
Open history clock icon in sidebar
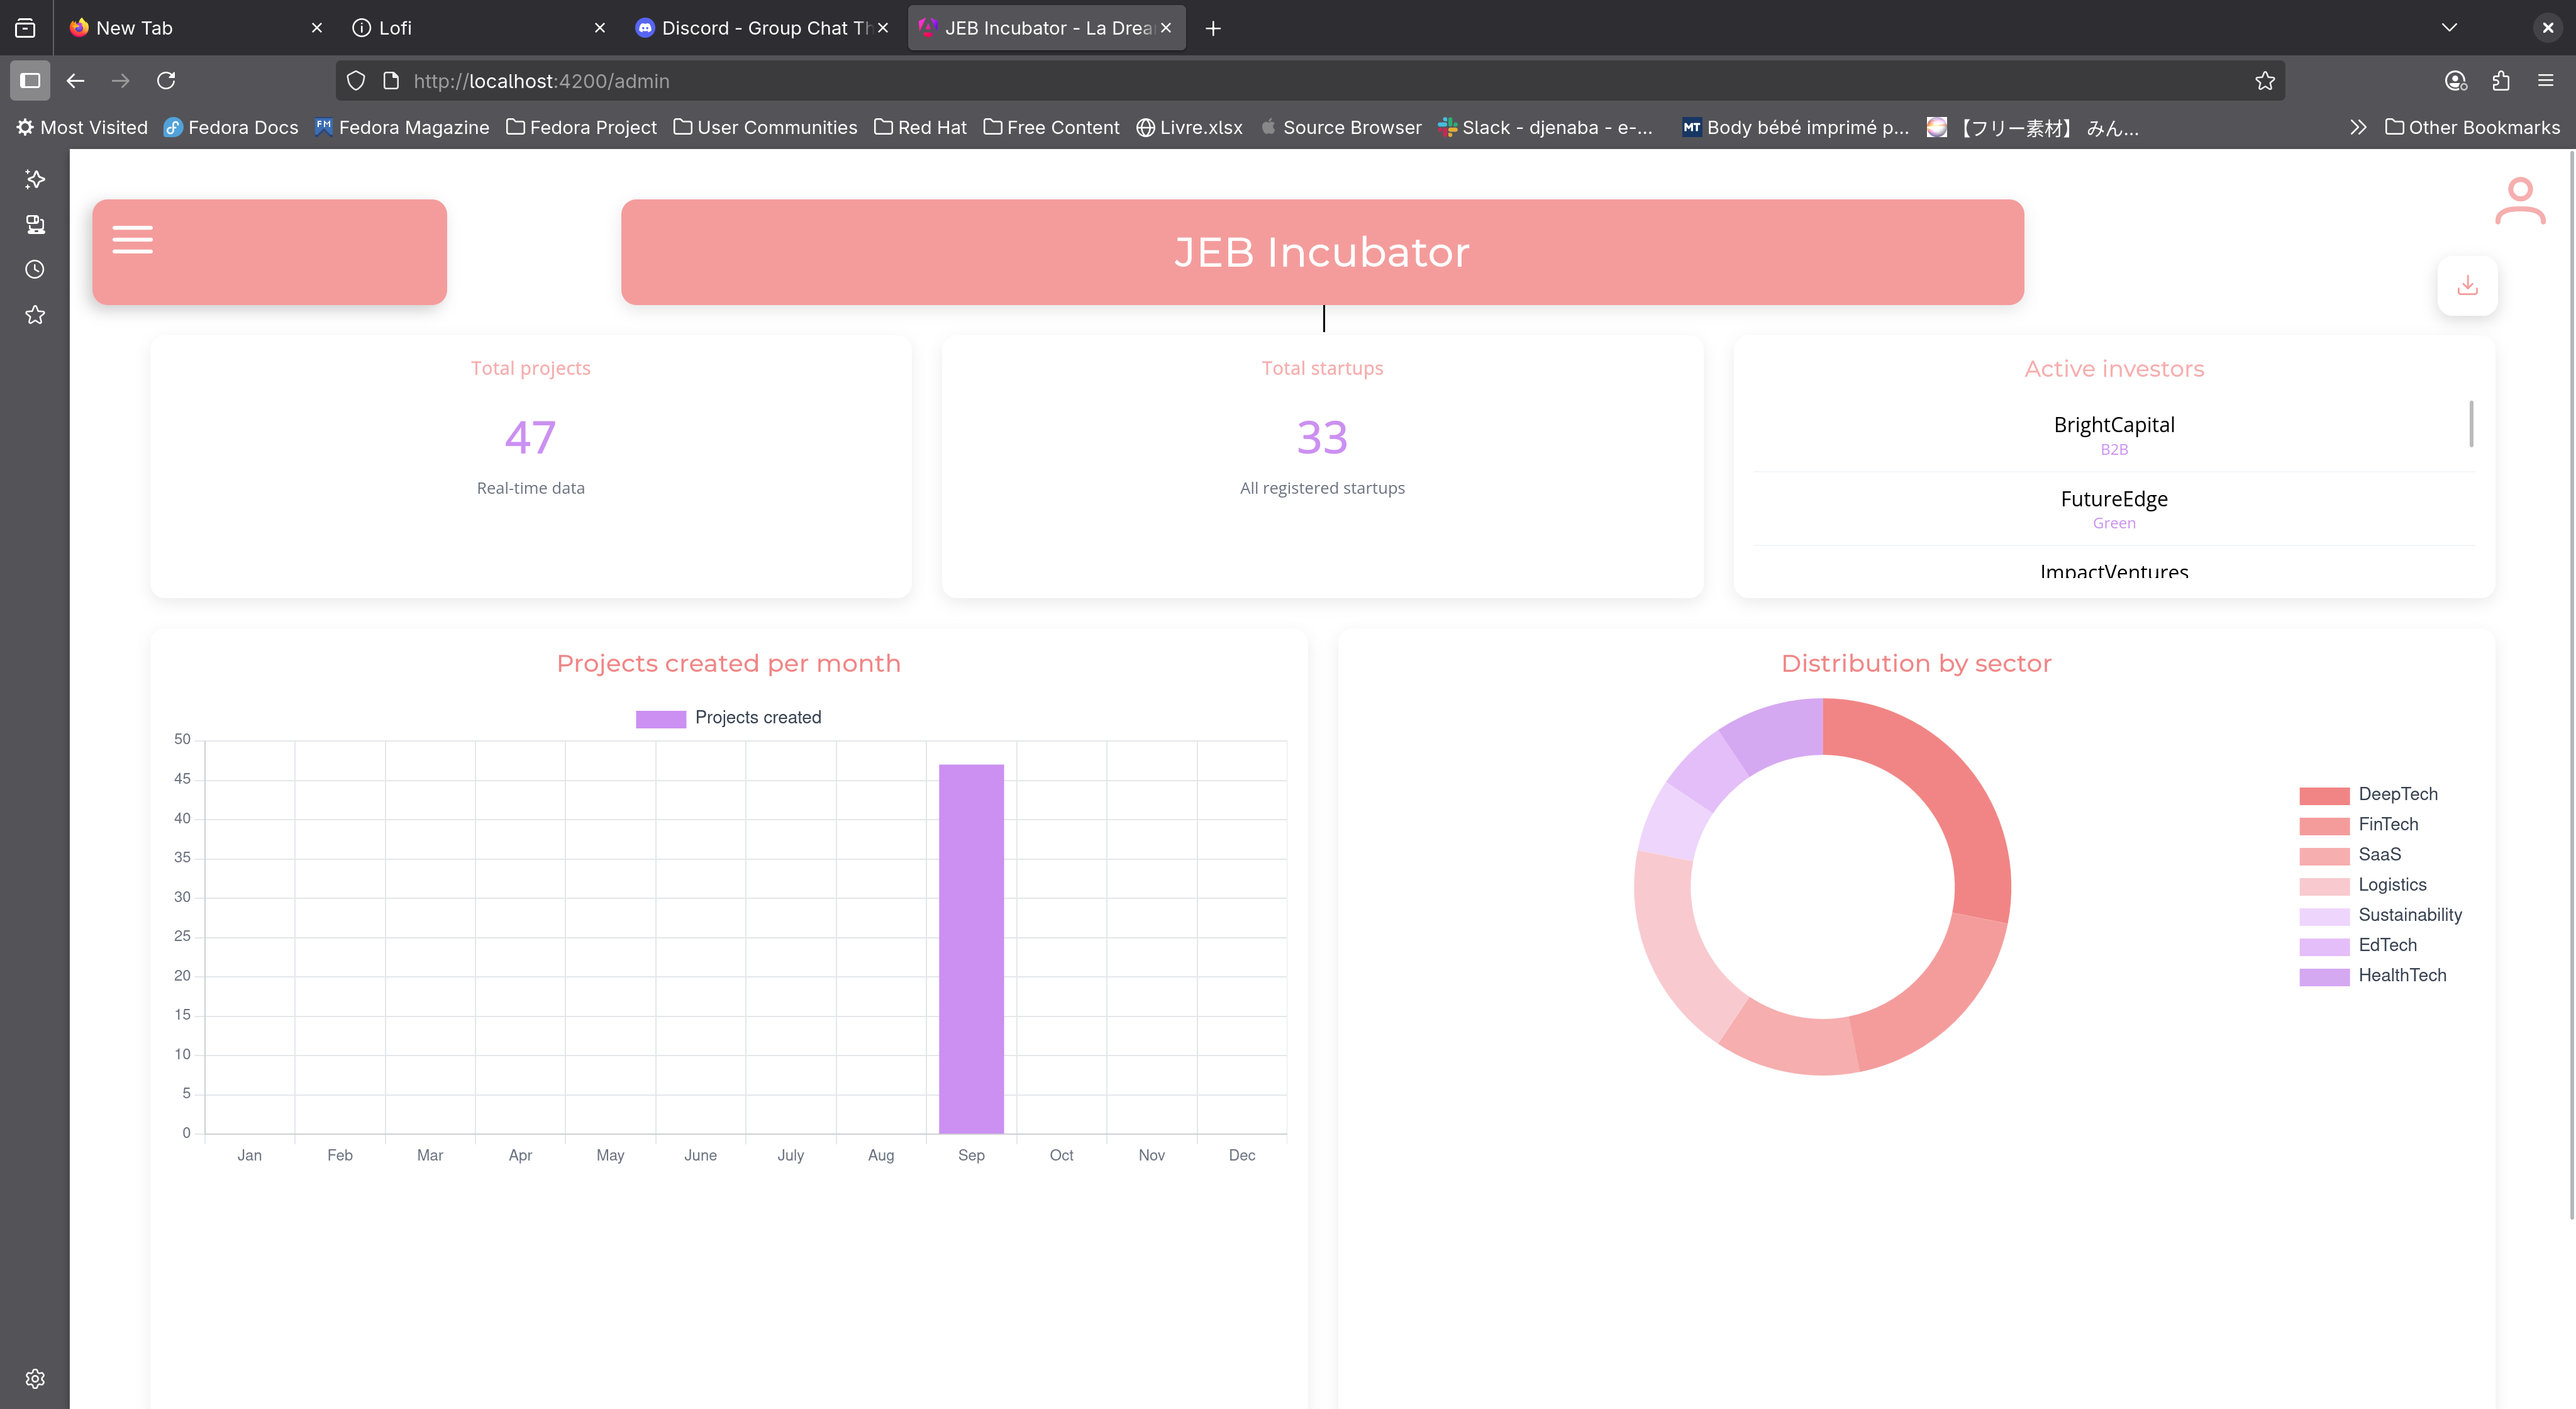(35, 269)
